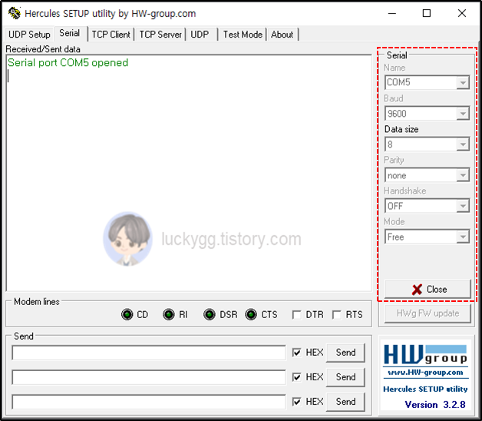
Task: Click inside the Received/Sent data area
Action: pos(189,173)
